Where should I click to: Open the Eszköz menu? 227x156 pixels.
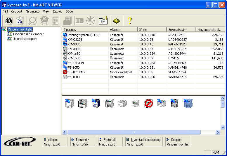pos(58,11)
